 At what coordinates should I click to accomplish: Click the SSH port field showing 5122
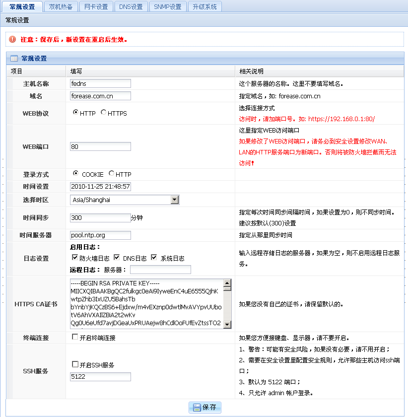(x=100, y=377)
